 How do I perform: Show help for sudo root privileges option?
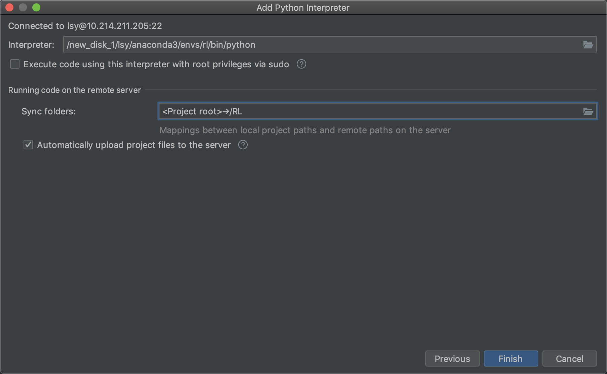[x=301, y=64]
